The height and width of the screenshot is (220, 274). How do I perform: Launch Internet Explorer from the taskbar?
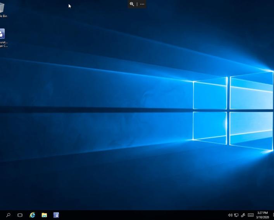[32, 215]
